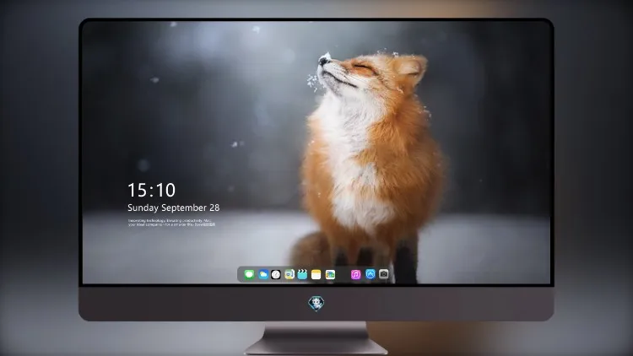Open the green Messages app in dock
The height and width of the screenshot is (356, 633).
[249, 274]
